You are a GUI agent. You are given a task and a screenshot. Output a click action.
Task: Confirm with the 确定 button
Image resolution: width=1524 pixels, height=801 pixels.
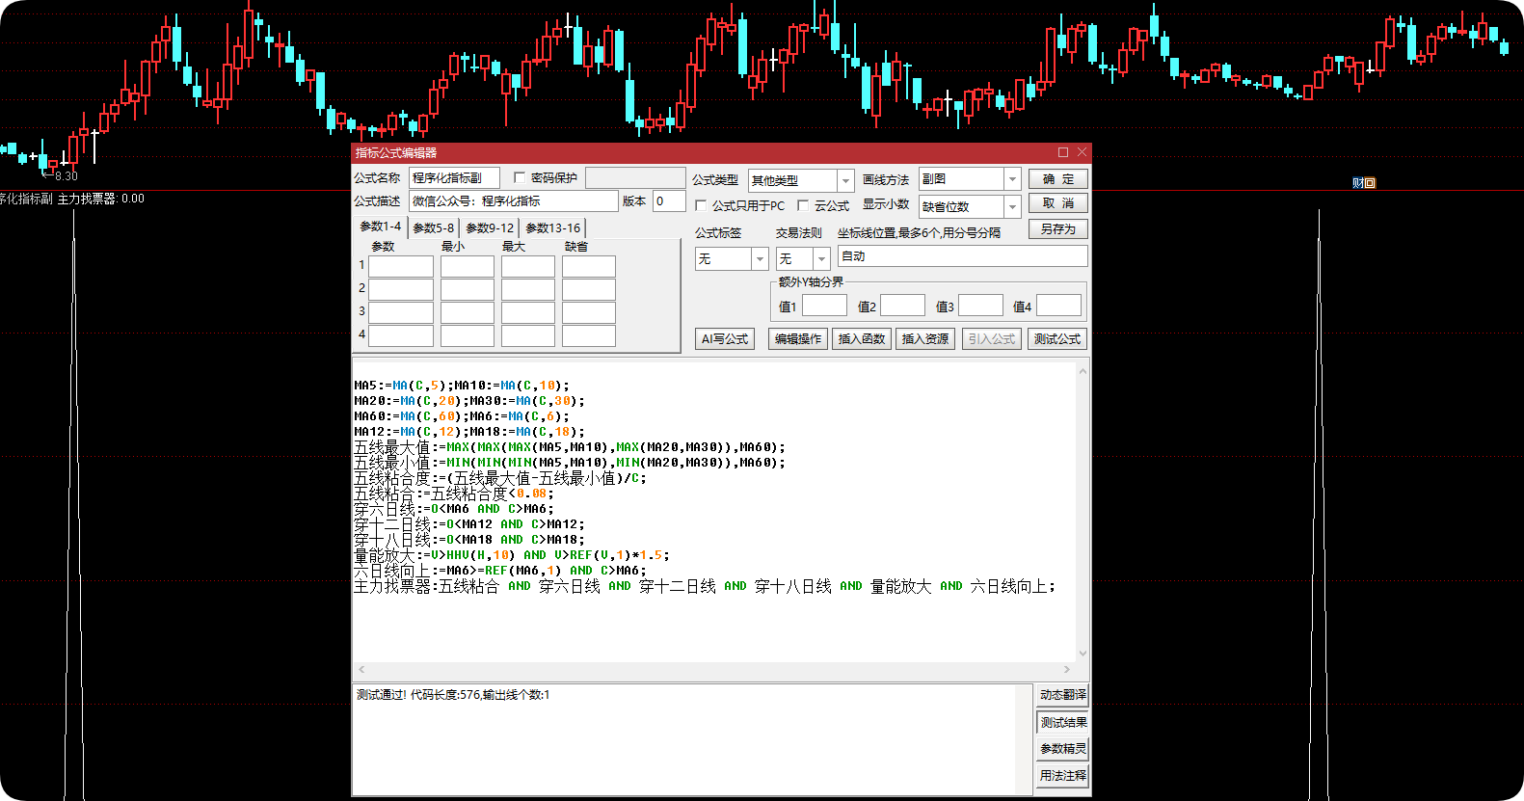click(x=1058, y=179)
